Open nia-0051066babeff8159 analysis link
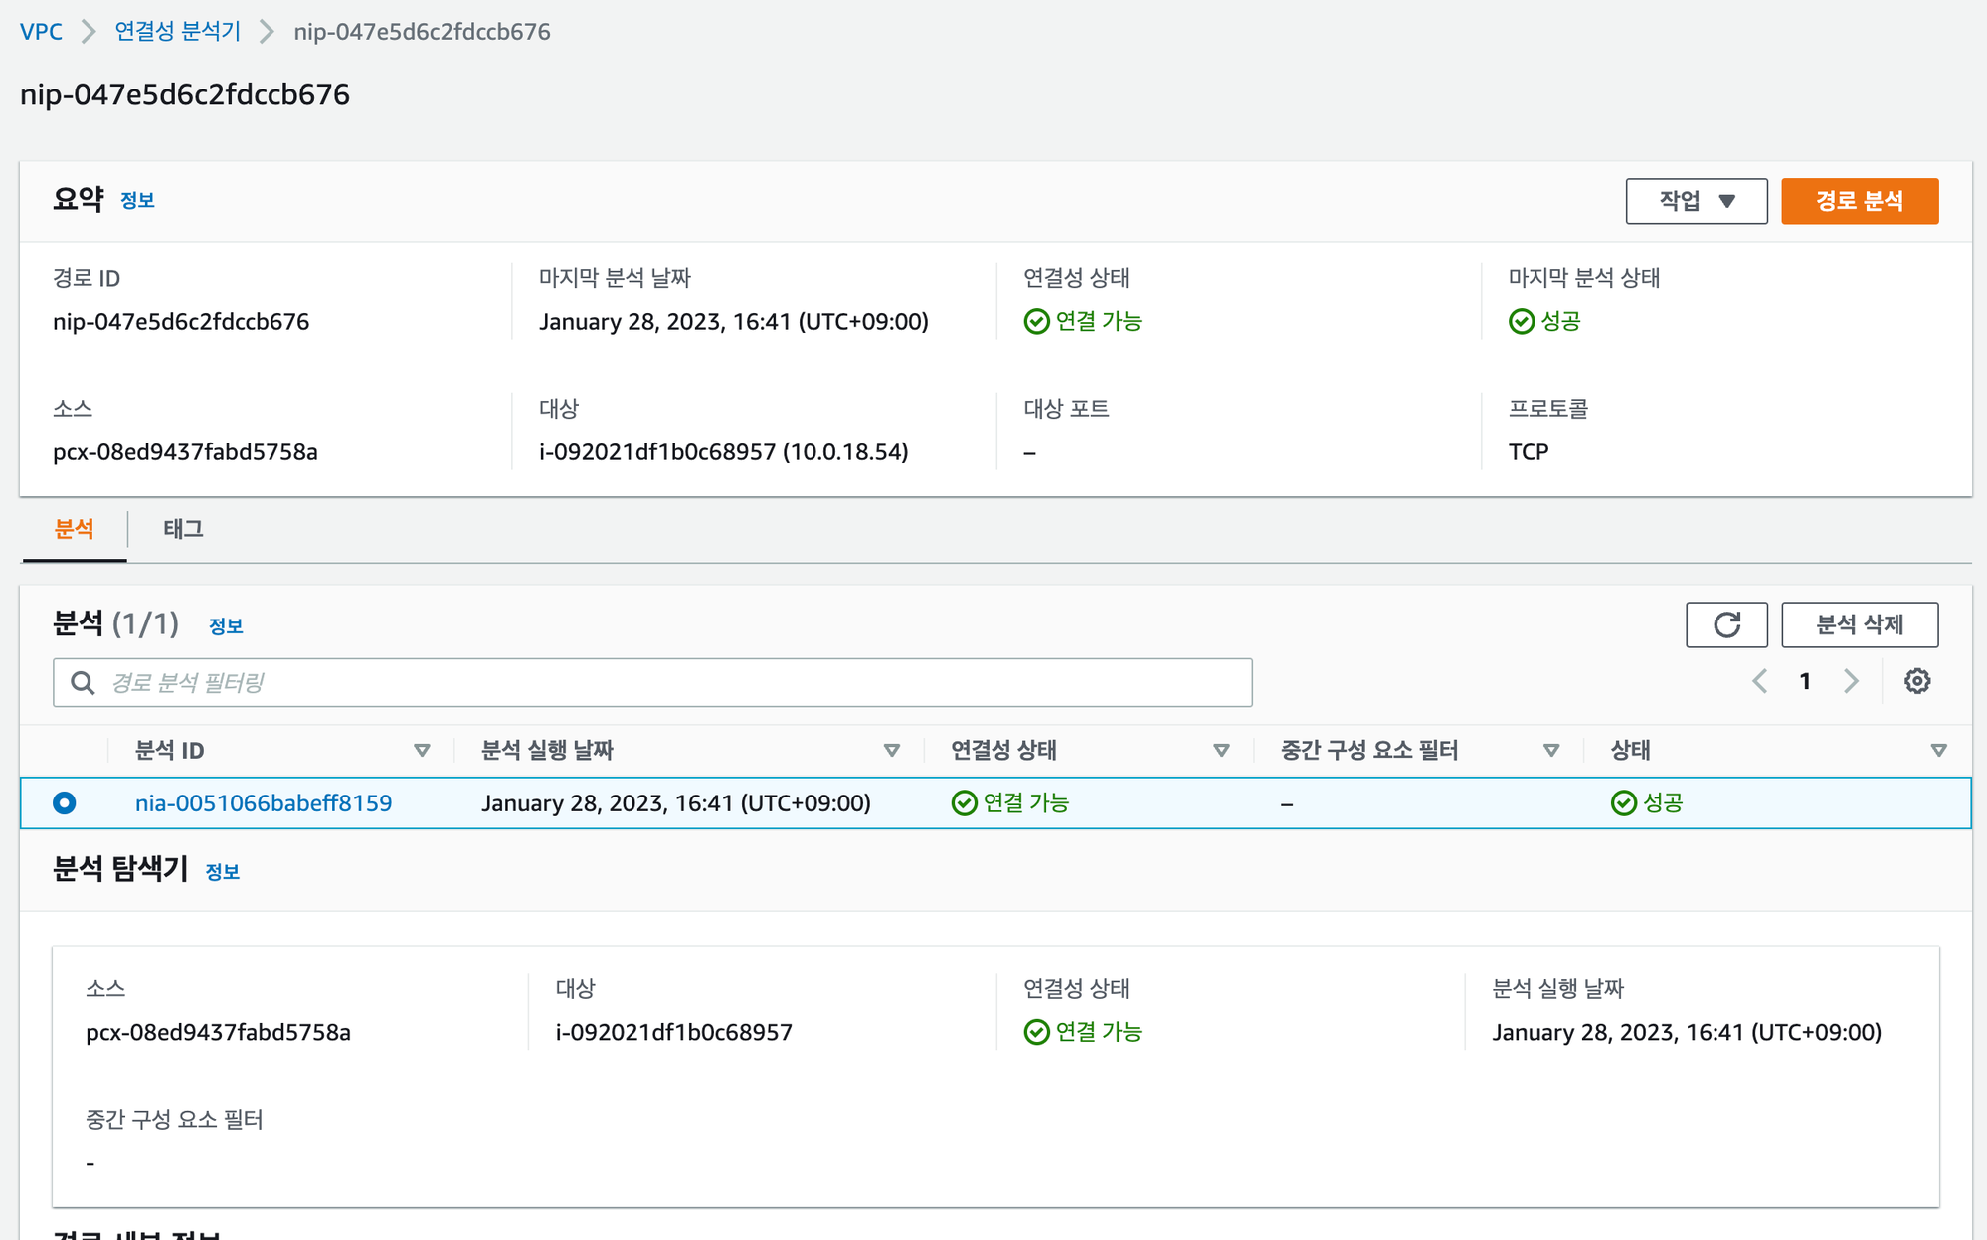Screen dimensions: 1987x1240 tap(264, 802)
